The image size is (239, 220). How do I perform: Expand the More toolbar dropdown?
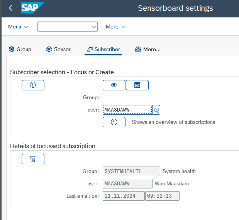click(116, 27)
